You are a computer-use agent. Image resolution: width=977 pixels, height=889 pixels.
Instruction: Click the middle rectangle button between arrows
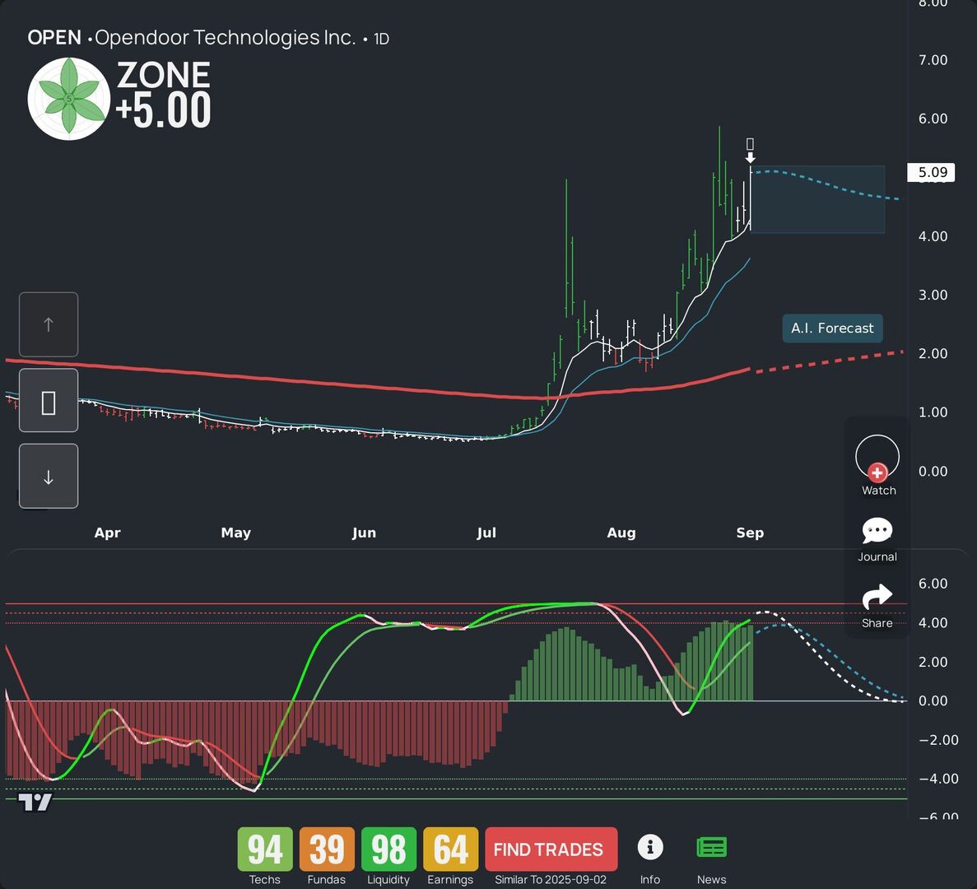[49, 401]
